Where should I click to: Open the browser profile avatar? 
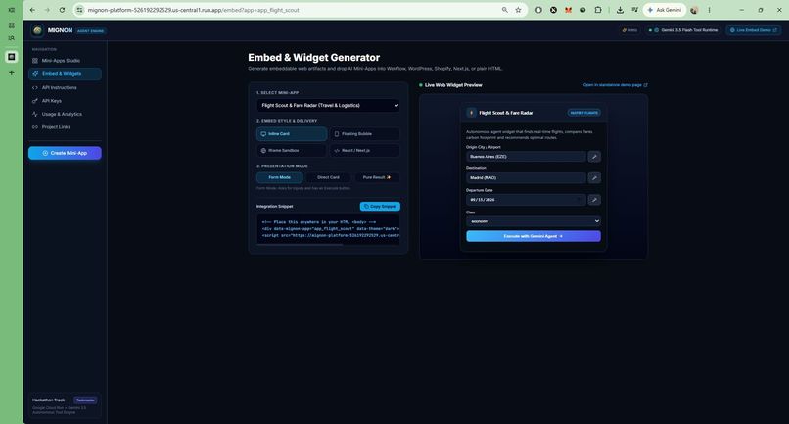coord(694,10)
